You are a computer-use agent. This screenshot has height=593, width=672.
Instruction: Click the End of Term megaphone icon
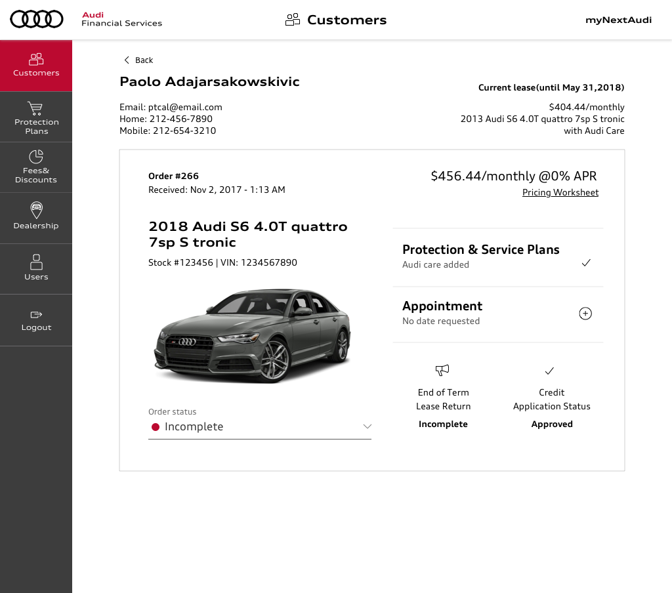coord(442,370)
